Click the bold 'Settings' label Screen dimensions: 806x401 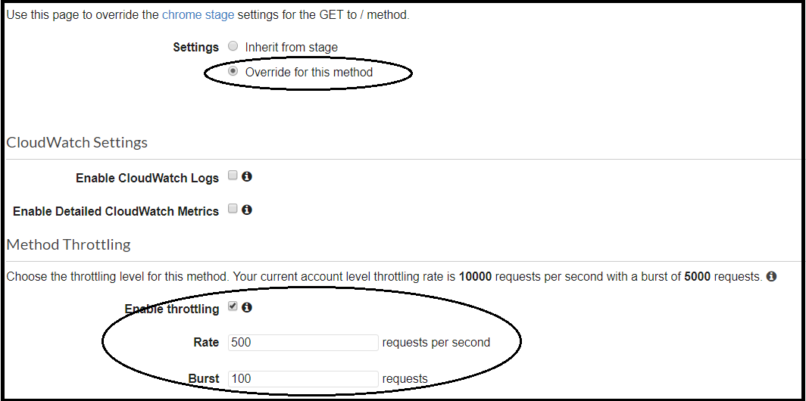click(195, 47)
